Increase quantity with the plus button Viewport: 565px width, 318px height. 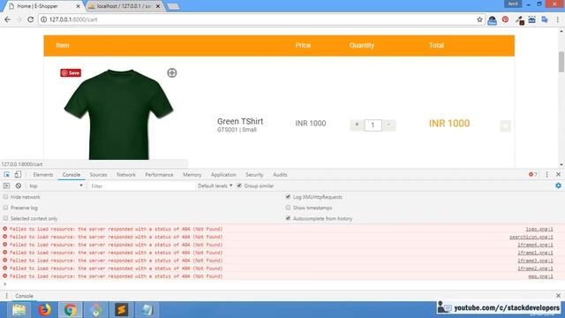357,125
